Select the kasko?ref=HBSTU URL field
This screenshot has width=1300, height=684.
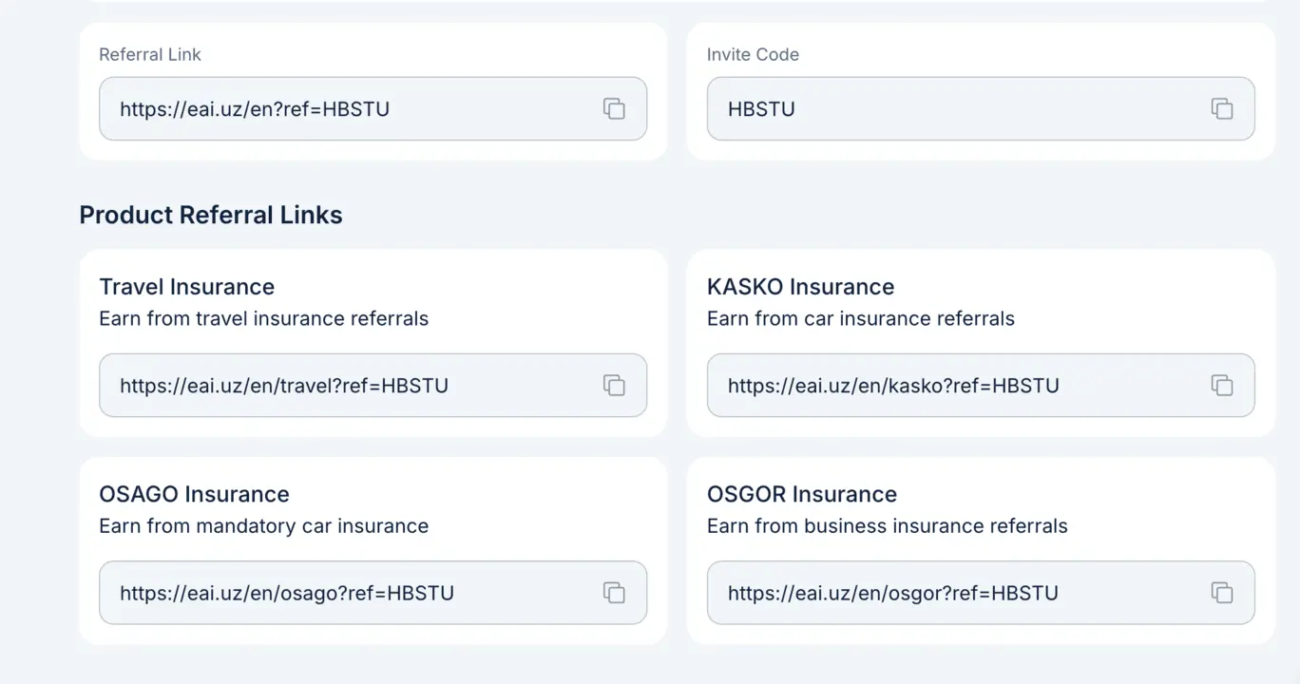981,385
